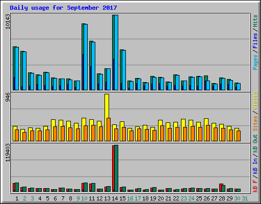Click day 22 on the x-axis
The width and height of the screenshot is (261, 204).
click(x=176, y=198)
